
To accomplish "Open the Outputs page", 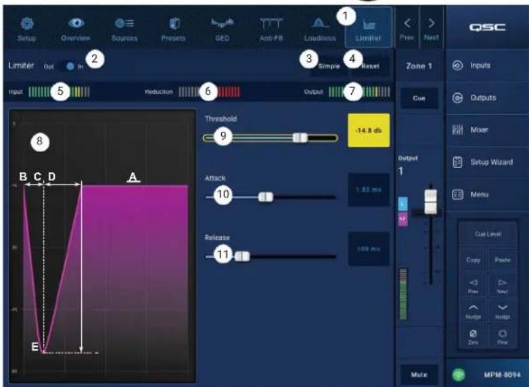I will [487, 98].
